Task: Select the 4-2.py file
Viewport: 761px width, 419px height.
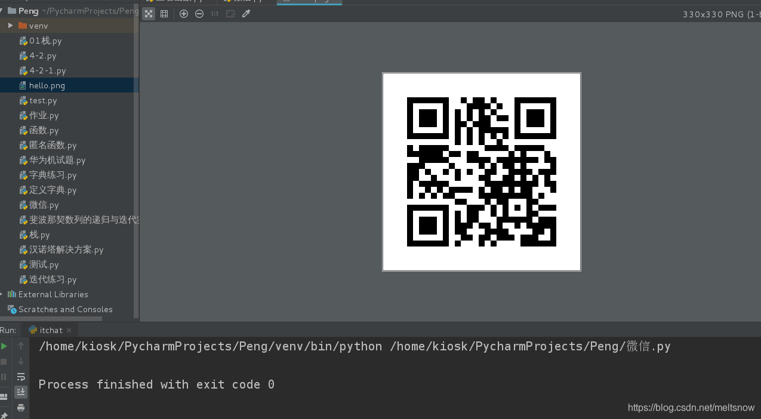Action: pos(42,56)
